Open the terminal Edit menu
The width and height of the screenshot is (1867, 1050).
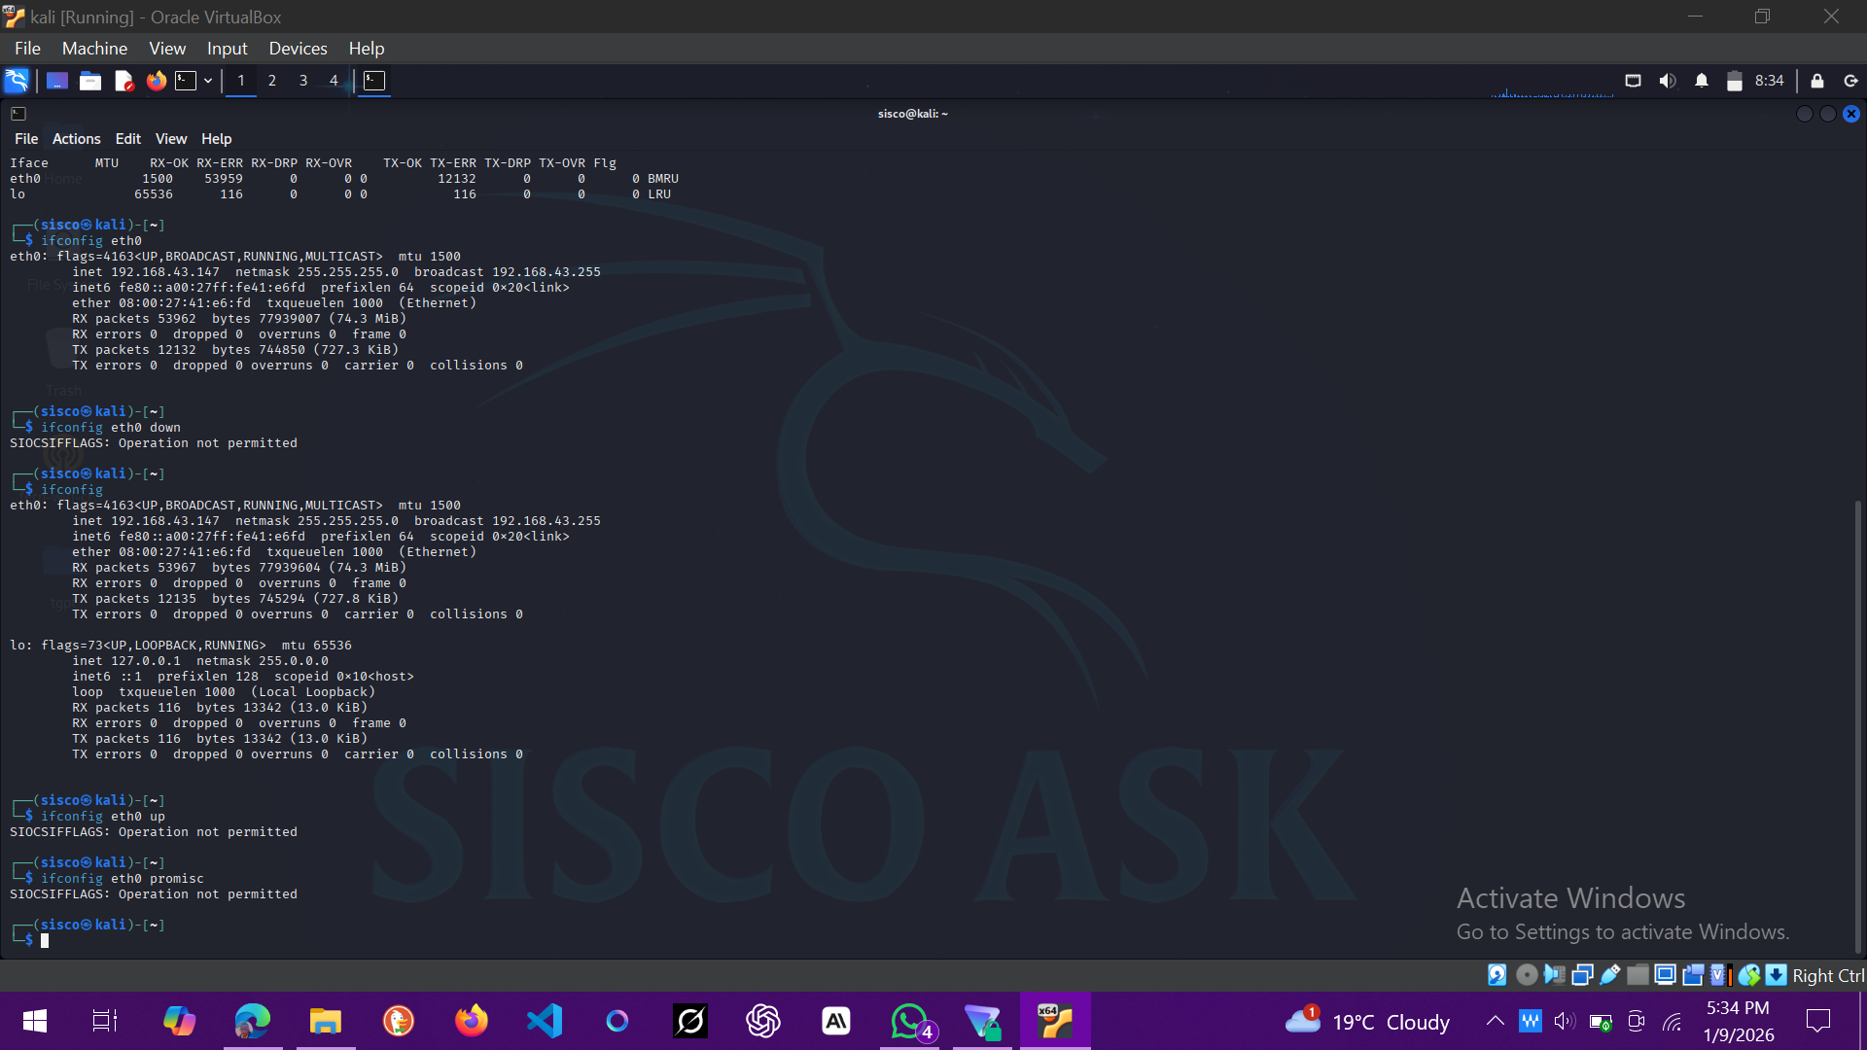(128, 139)
